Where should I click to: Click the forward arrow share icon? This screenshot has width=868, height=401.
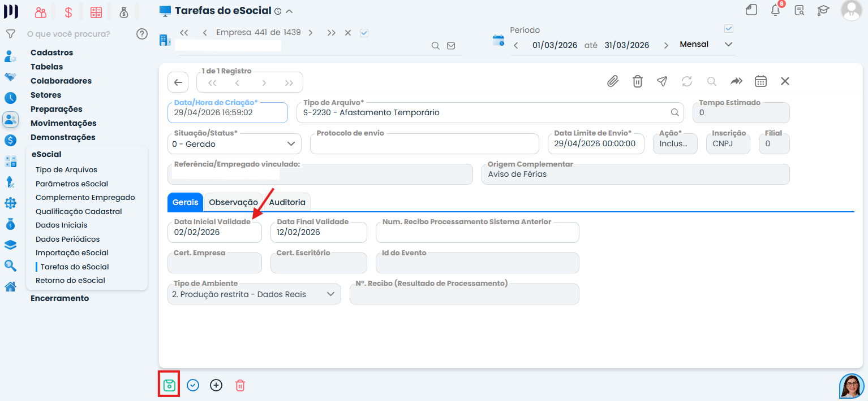coord(736,81)
